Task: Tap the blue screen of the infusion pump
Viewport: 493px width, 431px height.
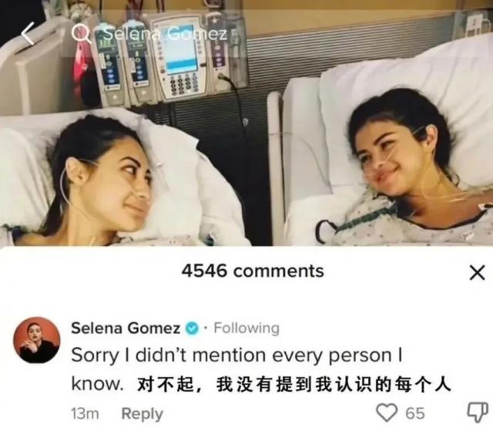Action: coord(179,48)
